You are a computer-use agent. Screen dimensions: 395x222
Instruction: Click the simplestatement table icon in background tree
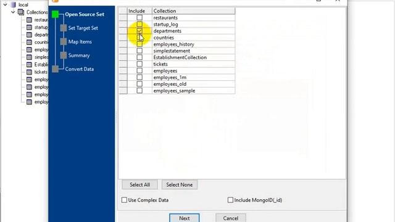coord(29,57)
